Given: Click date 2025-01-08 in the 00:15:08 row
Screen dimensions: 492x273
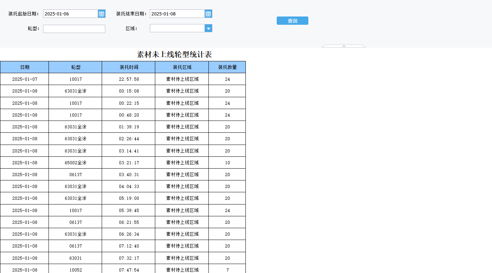Looking at the screenshot, I should (x=25, y=91).
